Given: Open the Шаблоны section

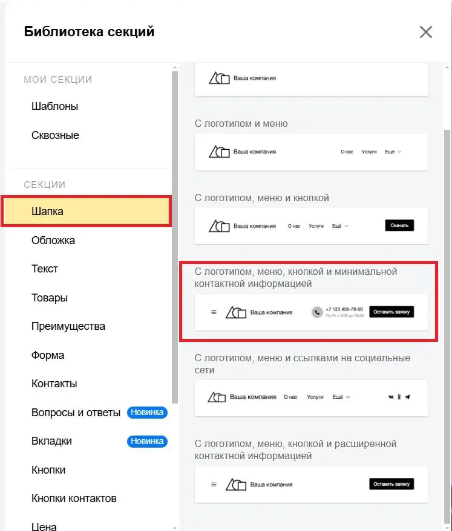Looking at the screenshot, I should click(x=55, y=106).
